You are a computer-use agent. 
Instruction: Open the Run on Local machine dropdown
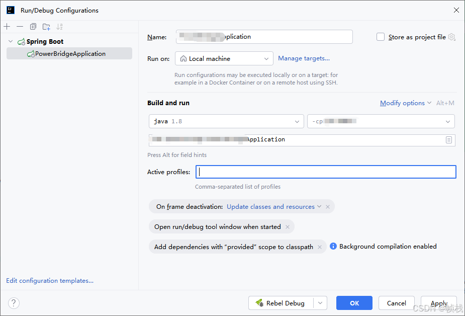tap(224, 58)
